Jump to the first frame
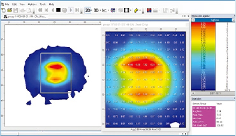Image resolution: width=236 pixels, height=136 pixels. click(40, 10)
